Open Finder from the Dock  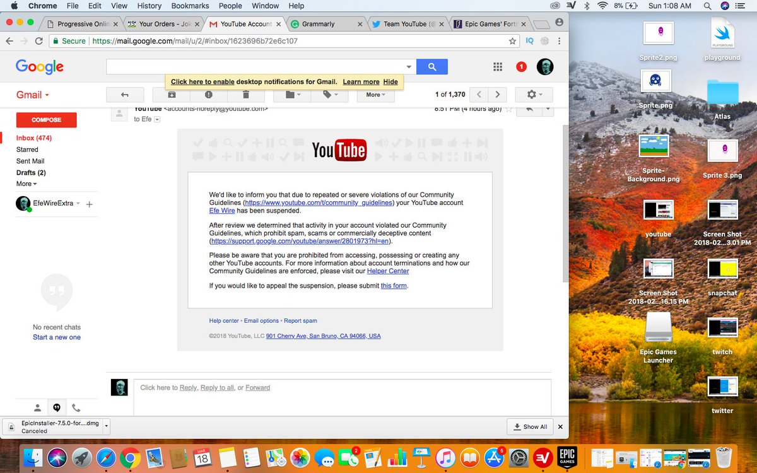pyautogui.click(x=32, y=457)
